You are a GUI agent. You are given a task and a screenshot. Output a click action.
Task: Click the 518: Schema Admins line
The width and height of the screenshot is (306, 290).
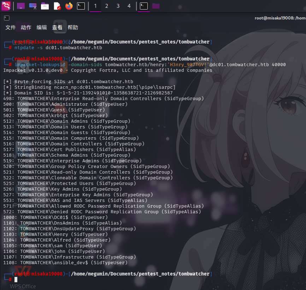(x=67, y=155)
